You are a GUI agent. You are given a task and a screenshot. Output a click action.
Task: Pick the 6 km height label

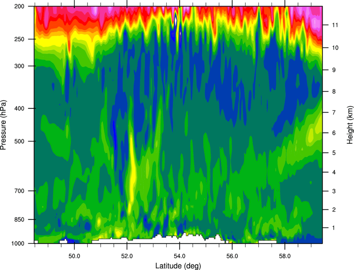(x=334, y=133)
